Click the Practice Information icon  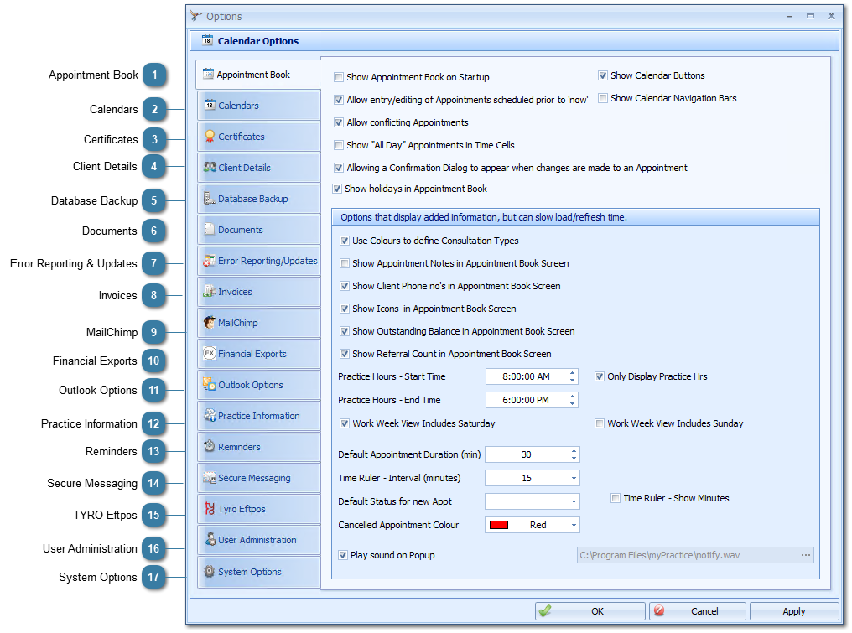point(210,416)
